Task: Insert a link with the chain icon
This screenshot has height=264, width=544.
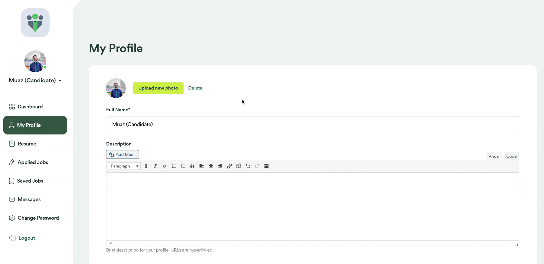Action: click(x=229, y=166)
